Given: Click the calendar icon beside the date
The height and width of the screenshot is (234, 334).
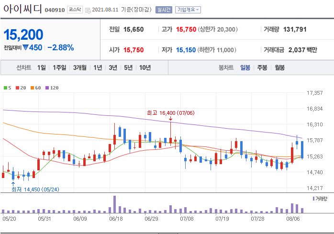Looking at the screenshot, I should (x=88, y=10).
